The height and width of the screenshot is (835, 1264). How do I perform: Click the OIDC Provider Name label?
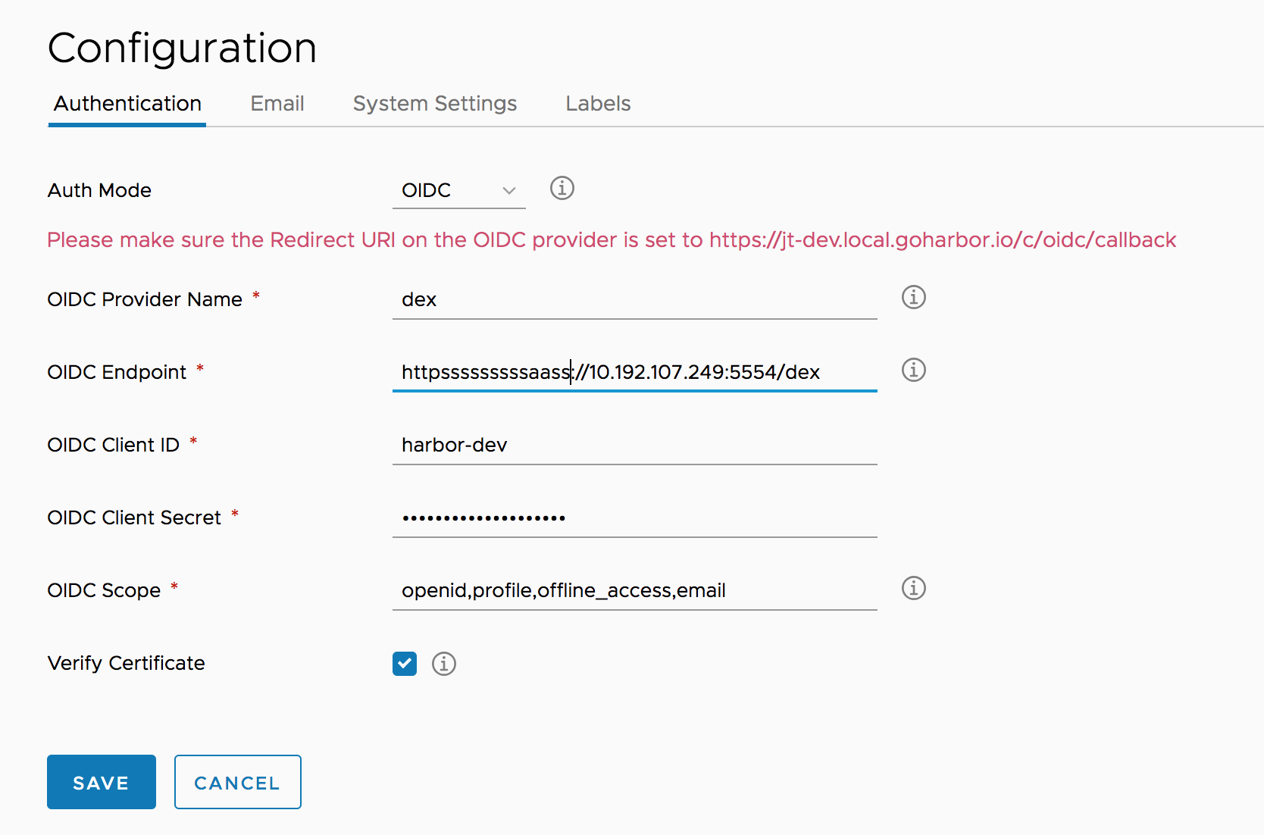tap(145, 299)
